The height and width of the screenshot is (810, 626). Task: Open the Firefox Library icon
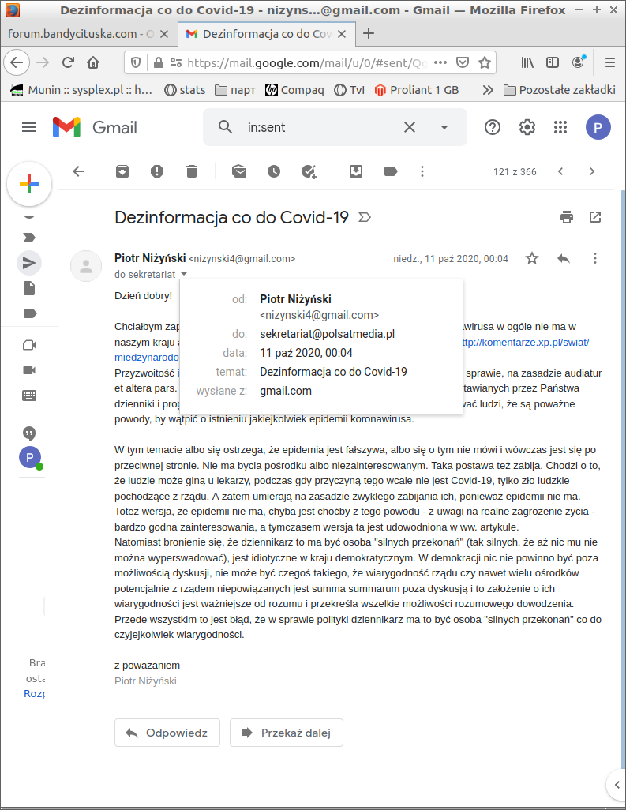tap(527, 62)
